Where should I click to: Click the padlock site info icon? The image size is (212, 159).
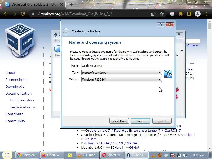33,14
